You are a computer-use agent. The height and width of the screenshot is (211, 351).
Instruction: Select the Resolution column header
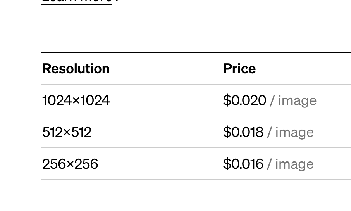coord(76,68)
